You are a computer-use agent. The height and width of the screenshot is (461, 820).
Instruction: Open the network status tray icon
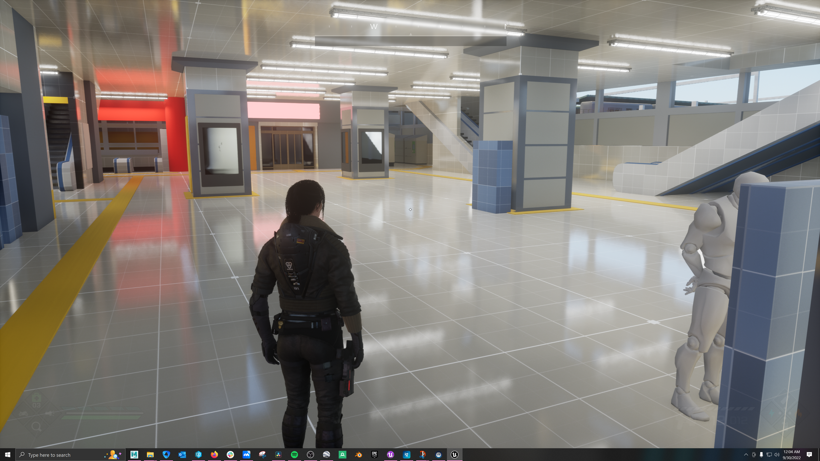point(769,454)
